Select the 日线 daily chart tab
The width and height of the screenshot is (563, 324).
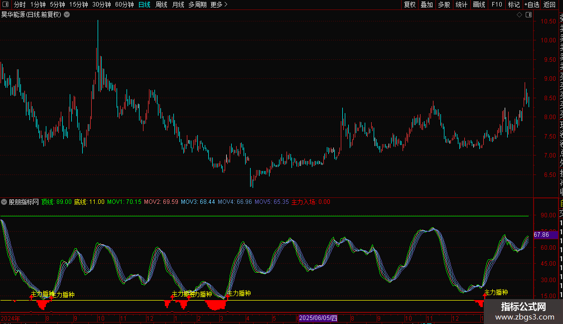click(x=144, y=4)
